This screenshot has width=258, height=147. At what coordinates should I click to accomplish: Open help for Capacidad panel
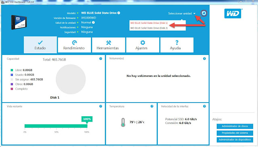101,59
